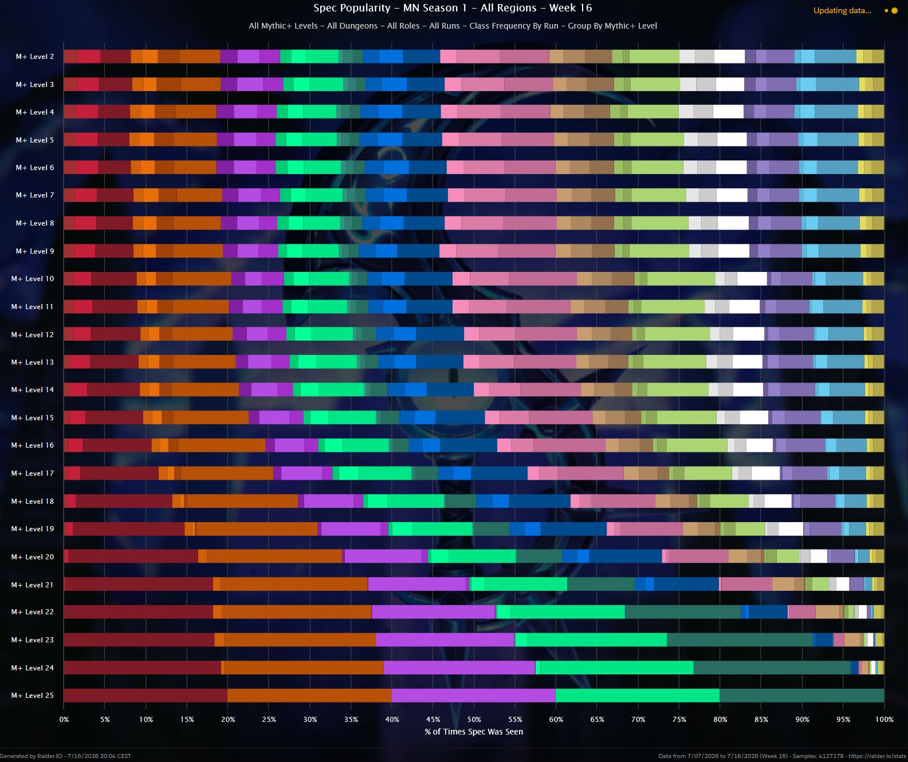Click the '5%' x-axis tick label
Screen dimensions: 908x762
(105, 720)
